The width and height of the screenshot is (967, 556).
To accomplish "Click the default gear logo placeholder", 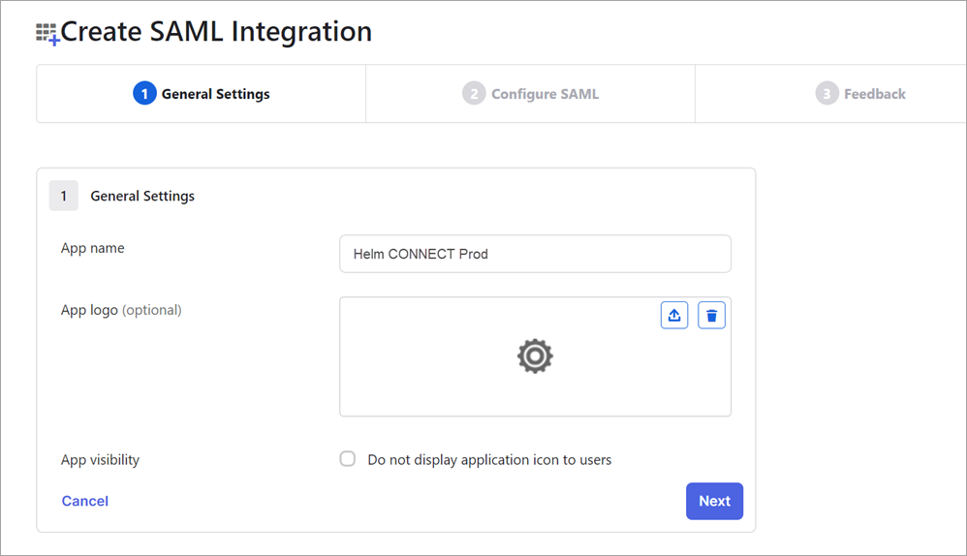I will pyautogui.click(x=535, y=356).
